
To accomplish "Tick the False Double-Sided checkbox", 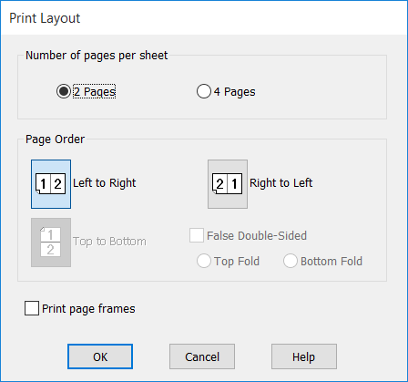I will click(x=197, y=235).
